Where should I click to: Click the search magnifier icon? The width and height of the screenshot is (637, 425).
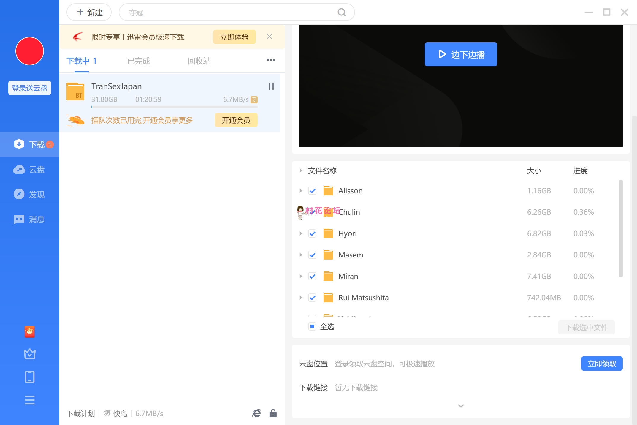coord(342,12)
